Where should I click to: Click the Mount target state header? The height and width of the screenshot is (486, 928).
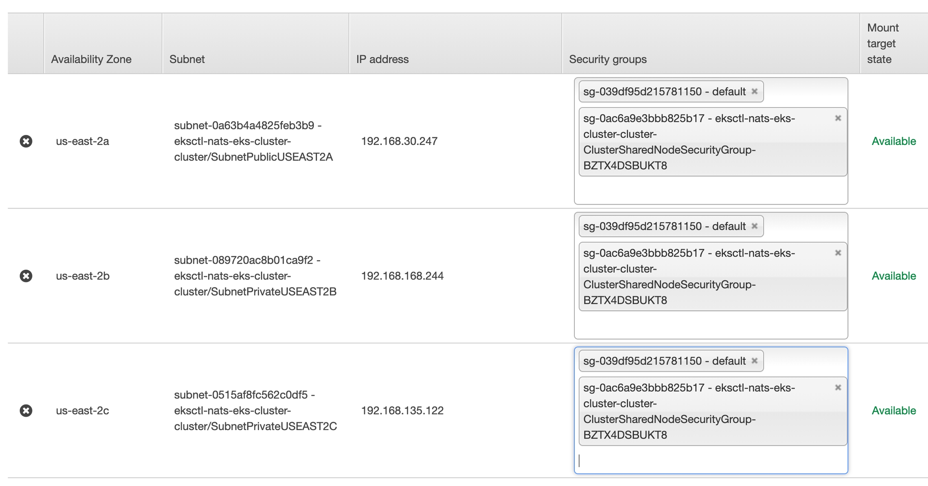[x=882, y=43]
